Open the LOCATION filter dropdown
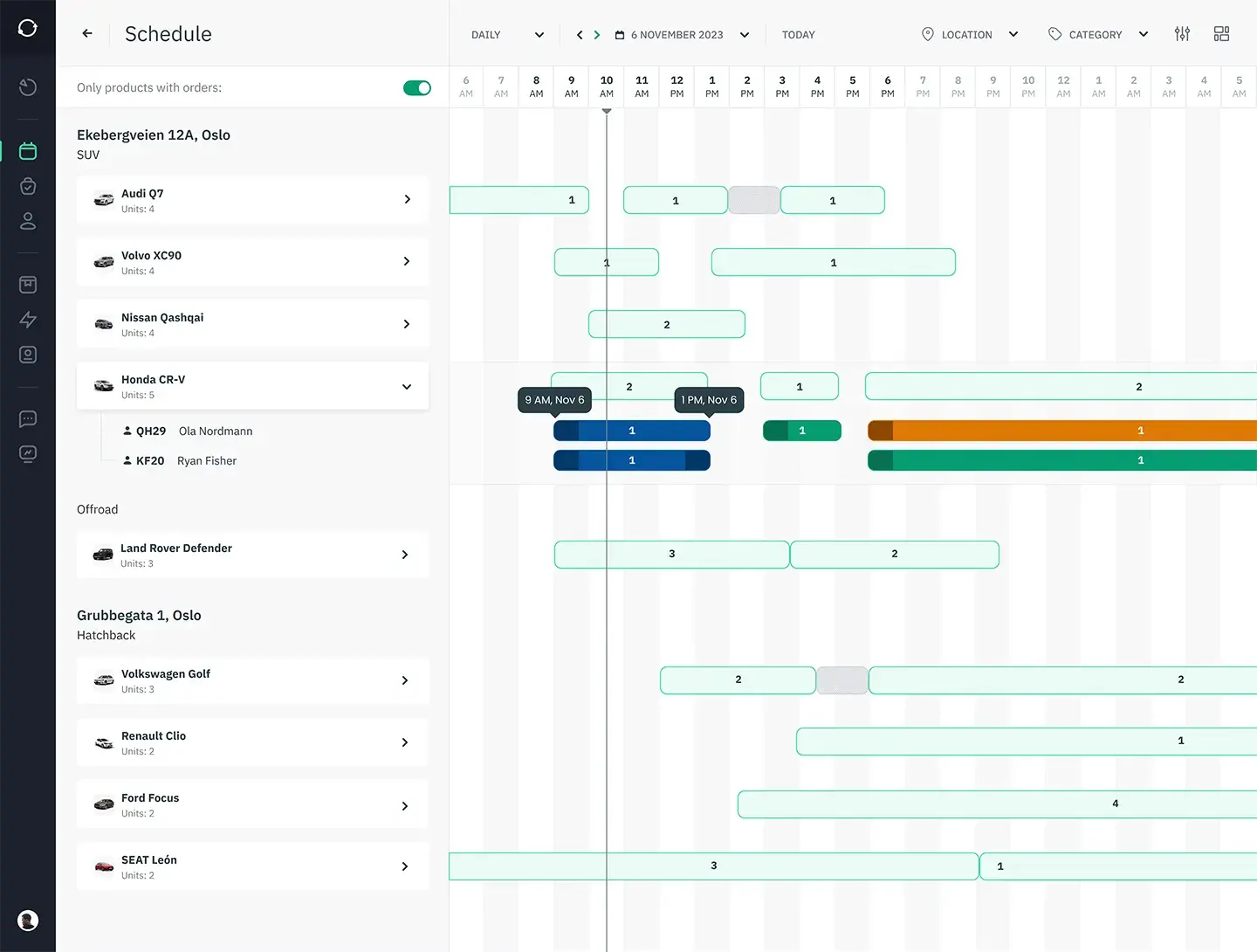 coord(970,35)
